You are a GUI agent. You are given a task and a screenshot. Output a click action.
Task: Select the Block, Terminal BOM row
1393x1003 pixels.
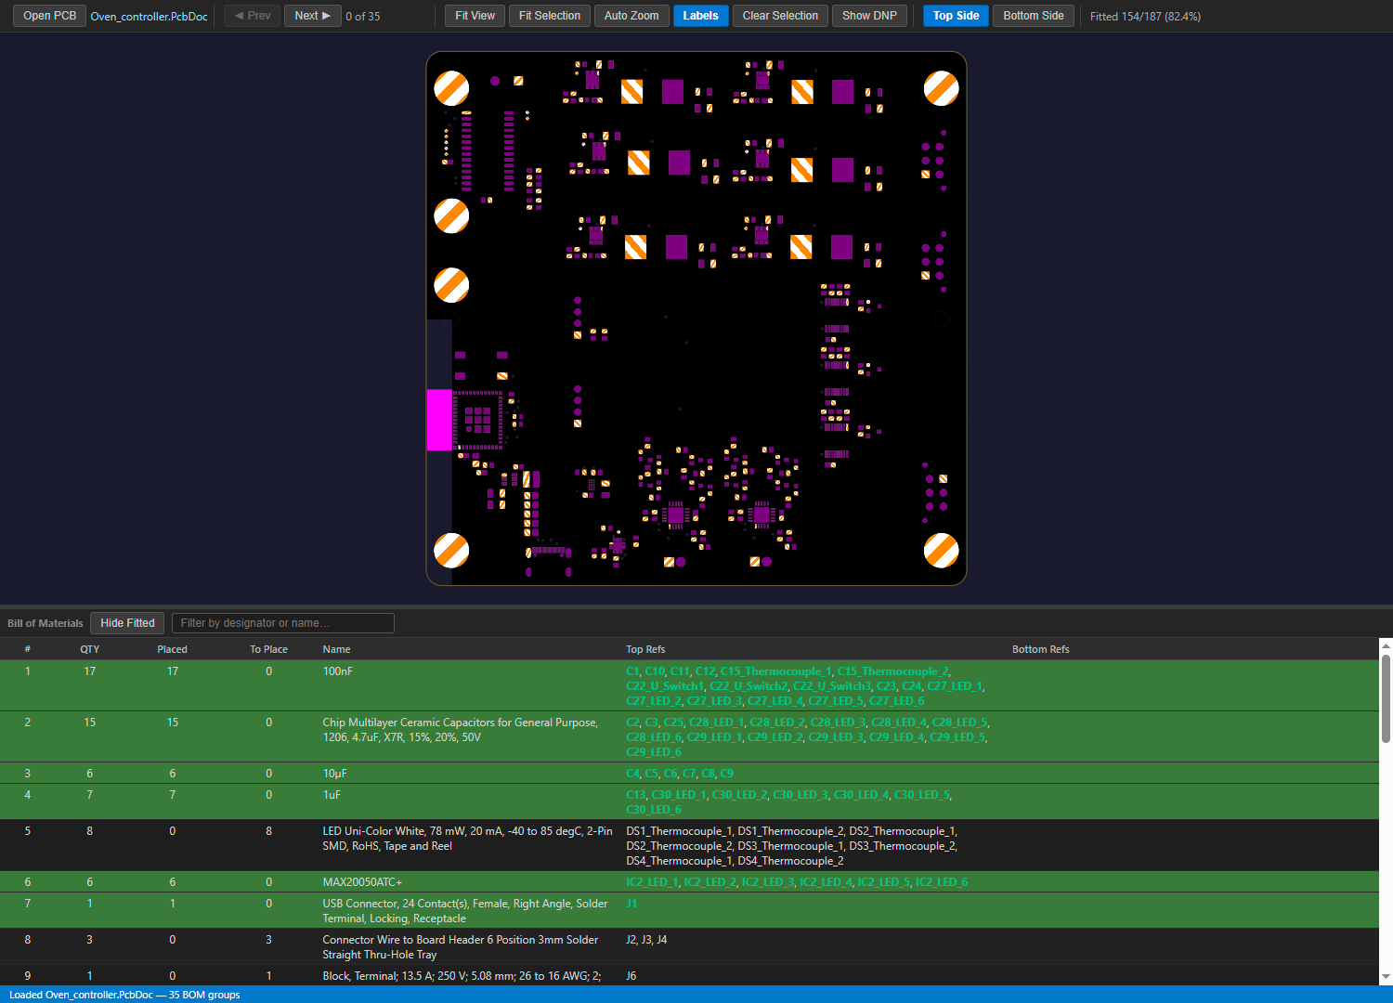(x=689, y=976)
